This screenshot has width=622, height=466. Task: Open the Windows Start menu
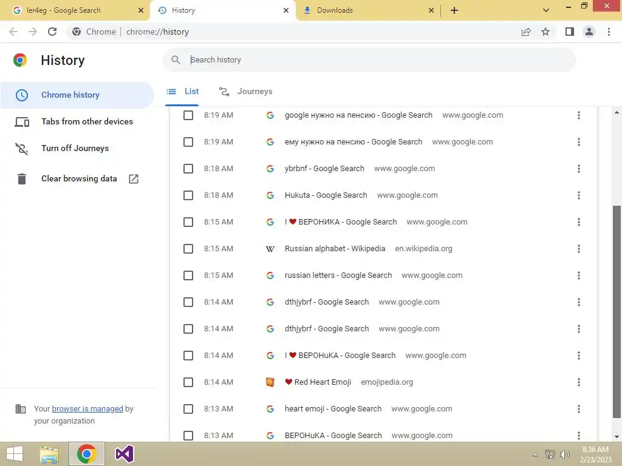15,454
